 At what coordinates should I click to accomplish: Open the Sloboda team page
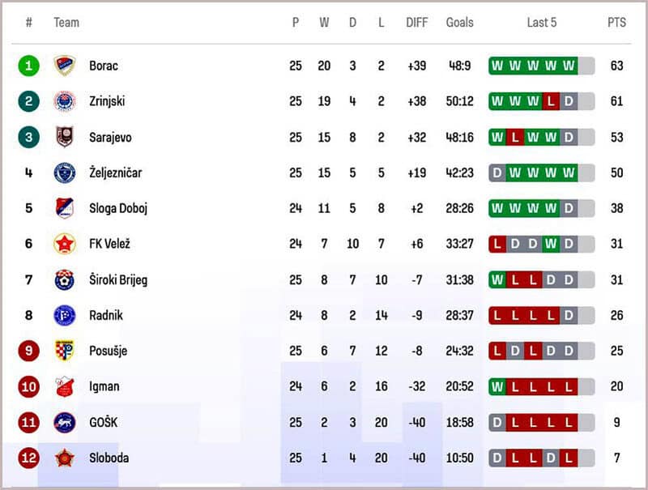[x=109, y=458]
